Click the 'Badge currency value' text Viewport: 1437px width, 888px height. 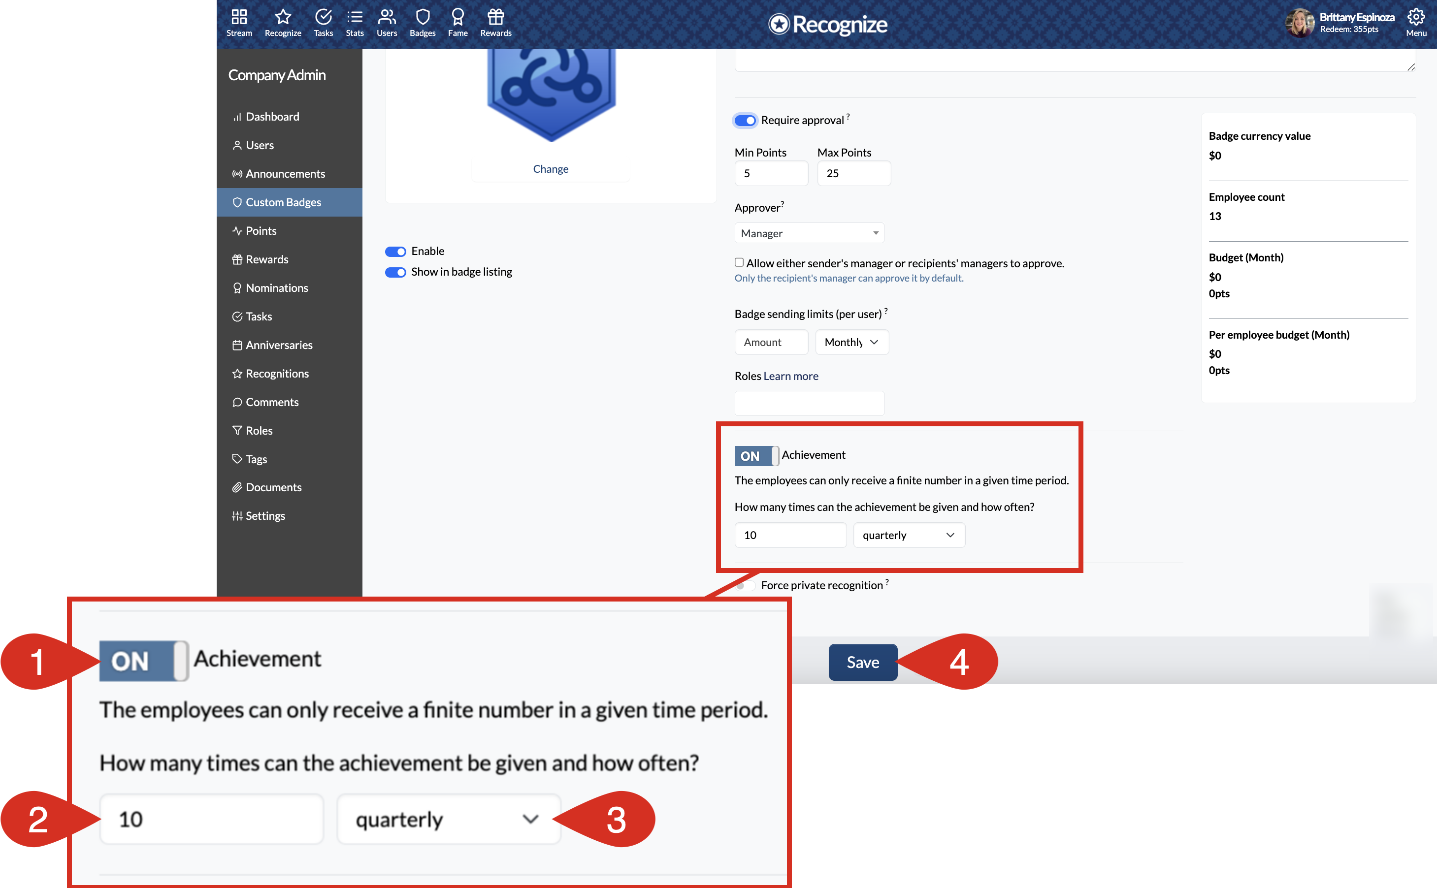1260,136
